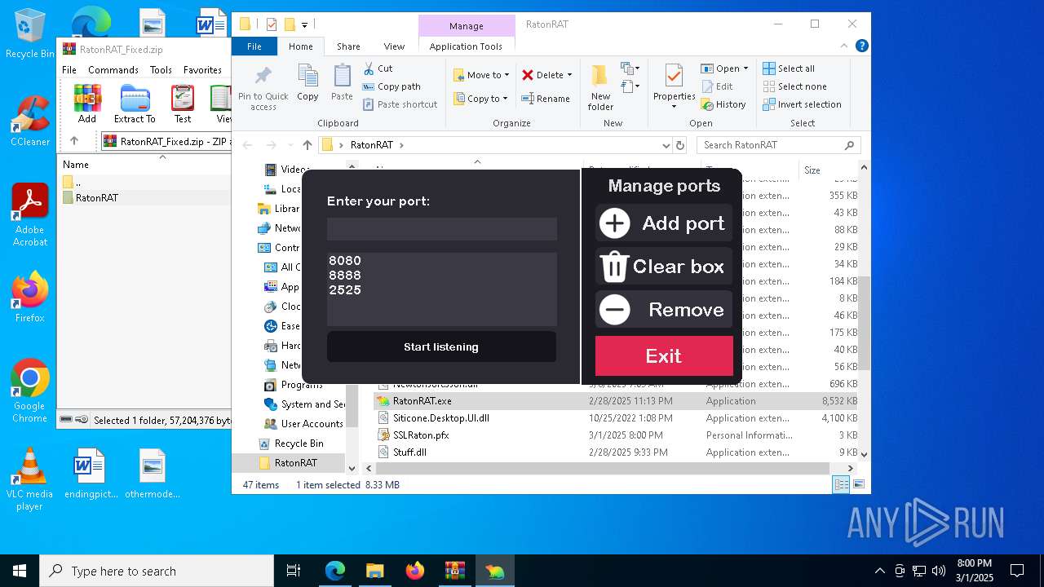Open WinRAR Favorites menu
The height and width of the screenshot is (587, 1044).
click(x=202, y=70)
